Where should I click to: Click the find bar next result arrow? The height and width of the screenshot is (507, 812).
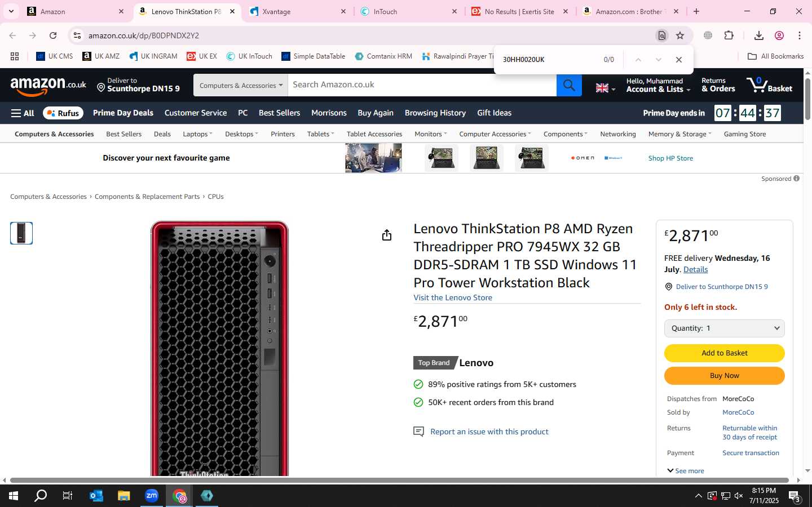[658, 60]
